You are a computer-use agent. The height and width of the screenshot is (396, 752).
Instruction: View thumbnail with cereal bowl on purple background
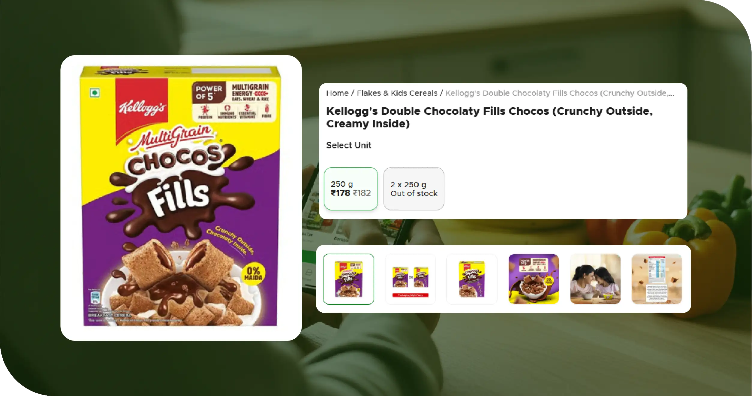point(534,279)
